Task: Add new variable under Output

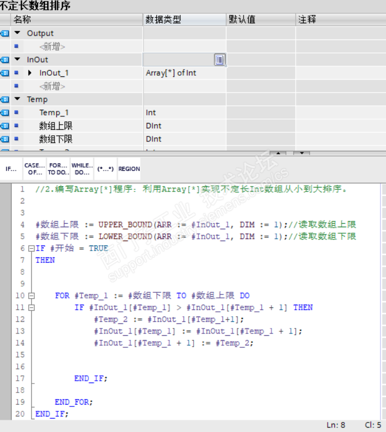Action: (52, 47)
